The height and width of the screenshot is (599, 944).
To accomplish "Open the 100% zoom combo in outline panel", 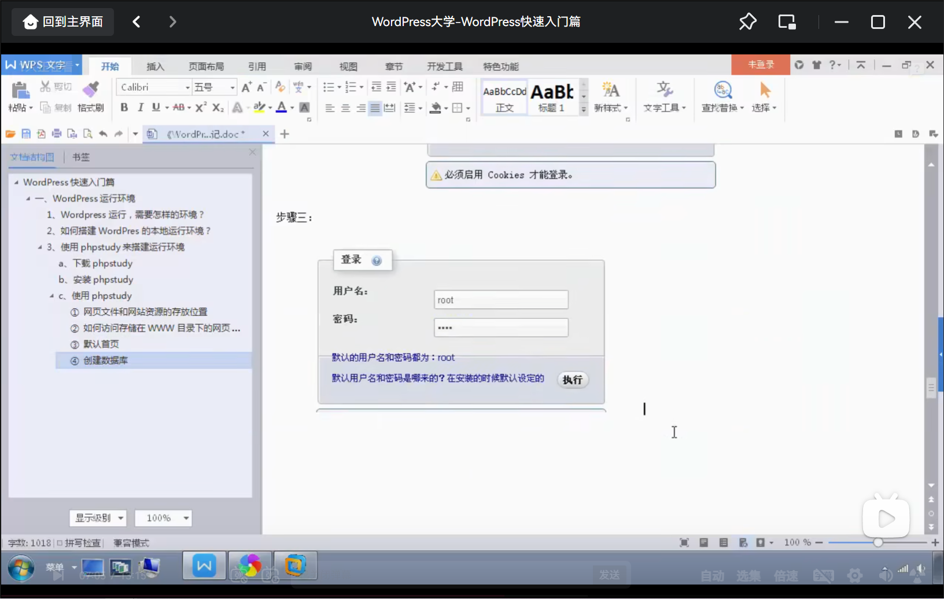I will [163, 518].
